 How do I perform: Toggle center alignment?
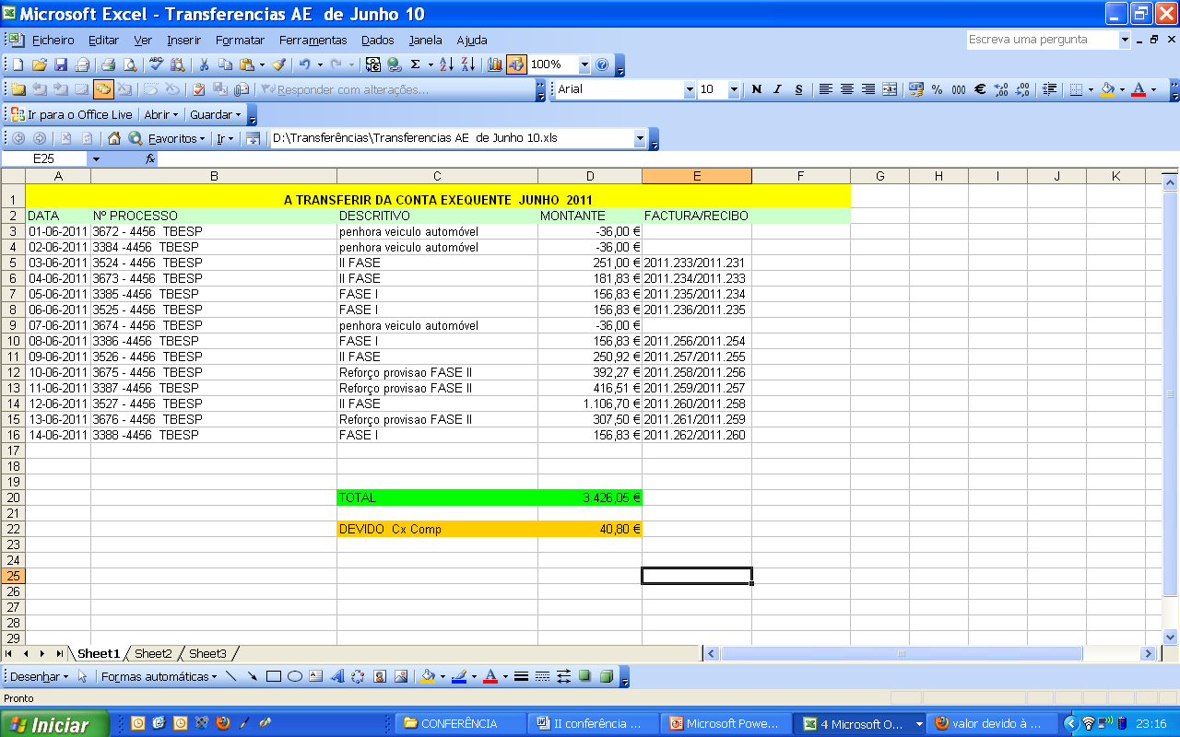click(846, 89)
